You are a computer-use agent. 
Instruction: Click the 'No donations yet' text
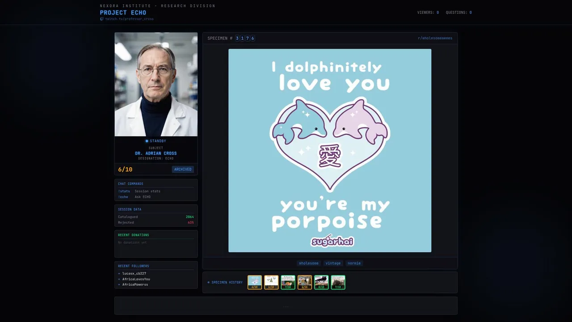[132, 242]
